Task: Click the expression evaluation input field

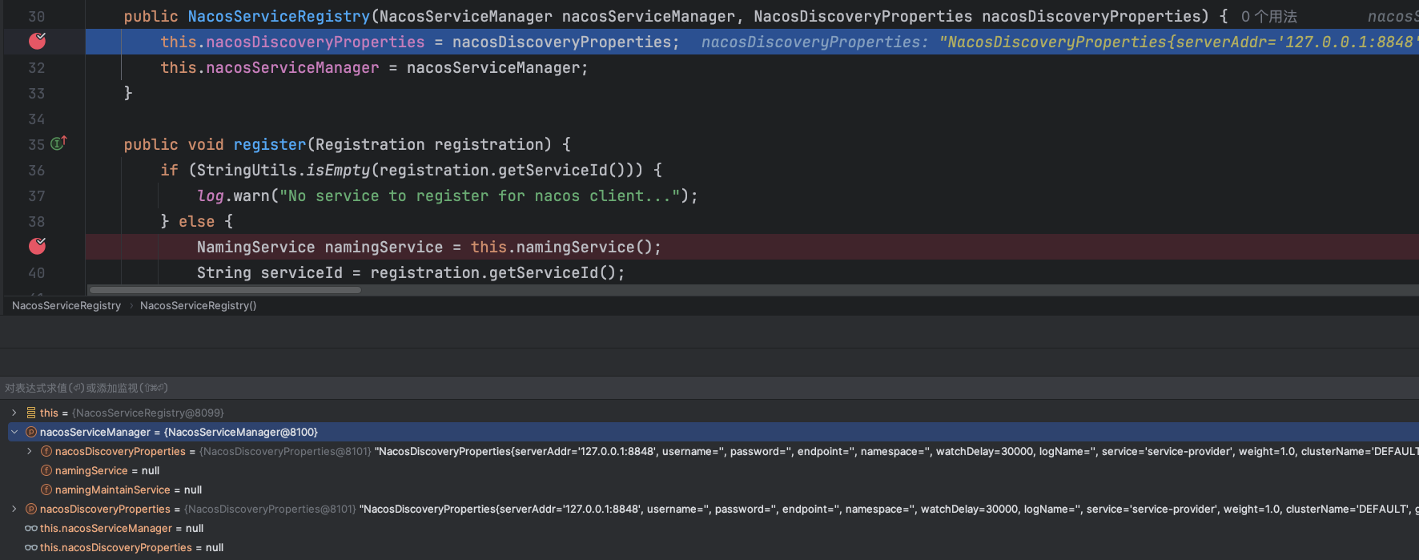Action: coord(709,388)
